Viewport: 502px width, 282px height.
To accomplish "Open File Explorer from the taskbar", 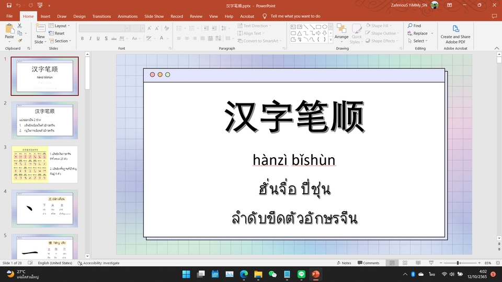I will [258, 274].
